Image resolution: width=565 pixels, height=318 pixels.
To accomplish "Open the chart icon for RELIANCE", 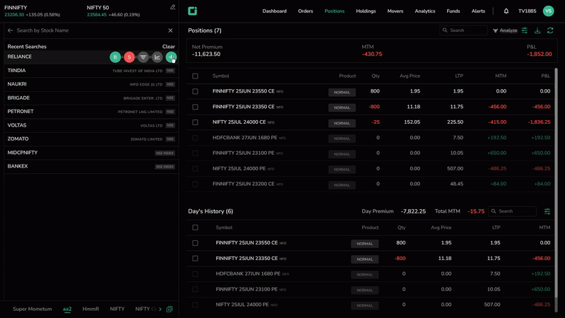I will [x=157, y=57].
